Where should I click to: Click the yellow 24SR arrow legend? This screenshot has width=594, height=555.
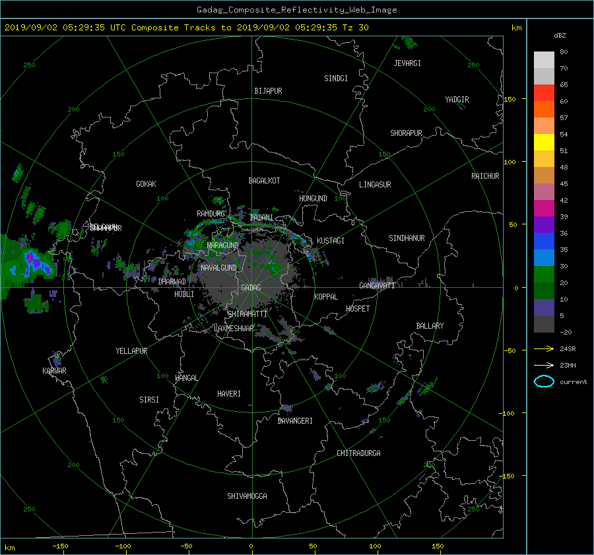coord(544,348)
